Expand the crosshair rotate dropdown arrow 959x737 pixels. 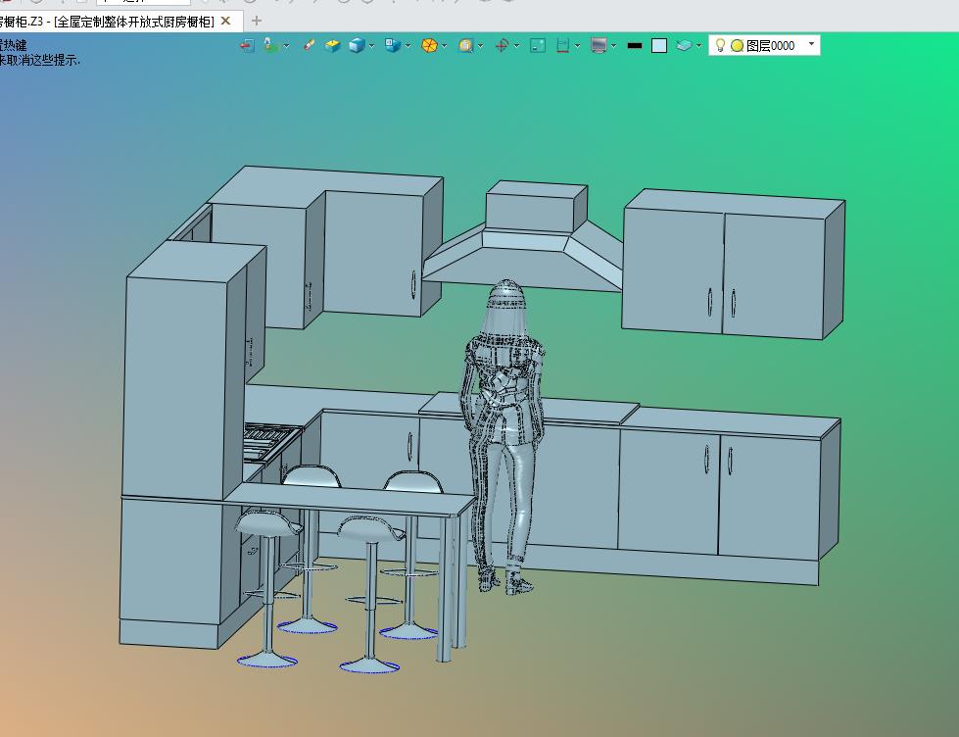[517, 46]
